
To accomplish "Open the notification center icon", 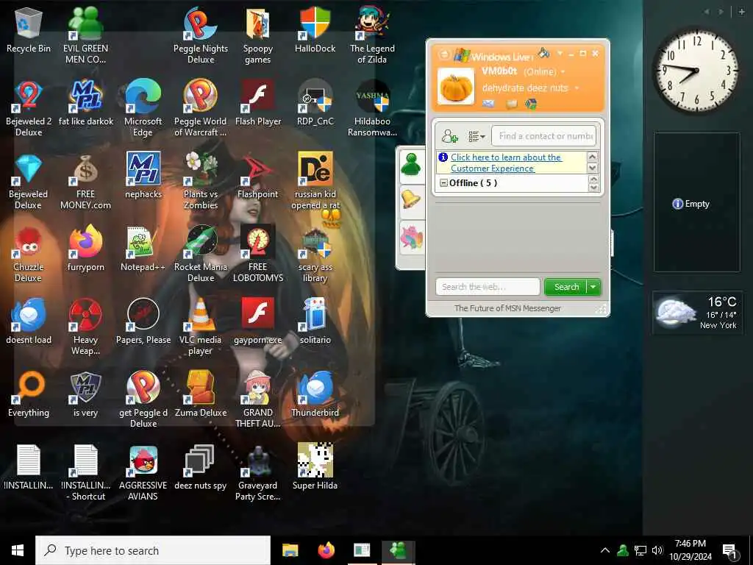I will pyautogui.click(x=730, y=551).
